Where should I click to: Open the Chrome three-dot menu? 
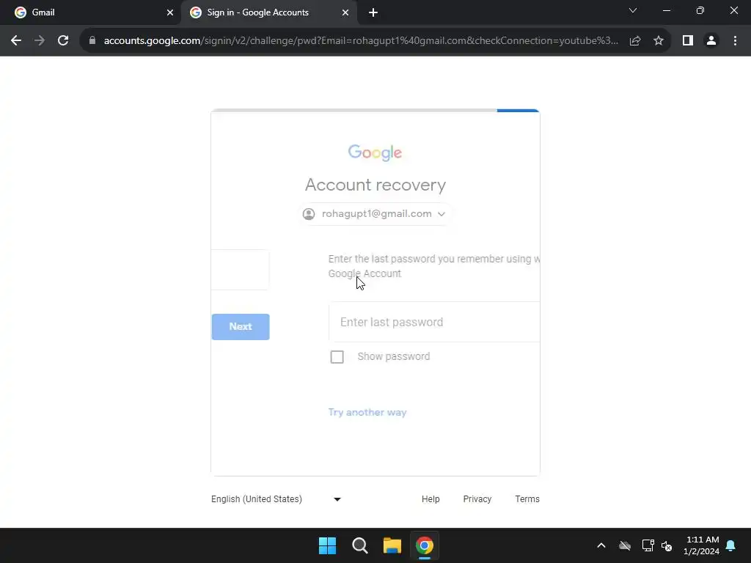(735, 41)
